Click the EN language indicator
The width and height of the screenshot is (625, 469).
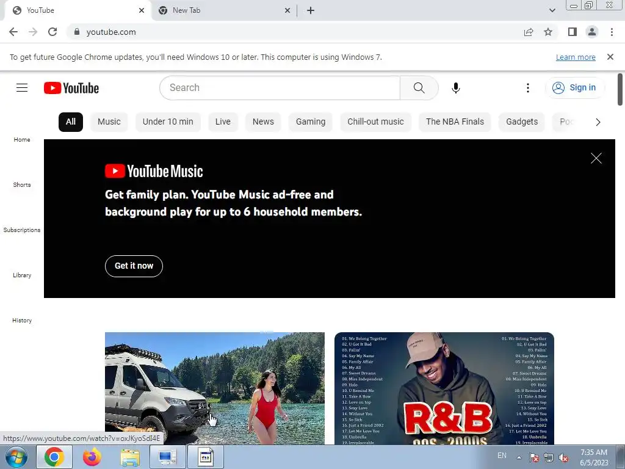tap(502, 456)
